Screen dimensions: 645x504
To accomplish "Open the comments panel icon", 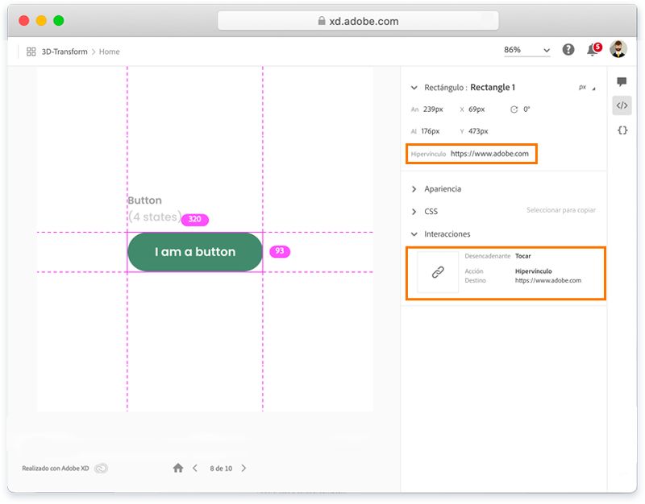I will point(622,82).
